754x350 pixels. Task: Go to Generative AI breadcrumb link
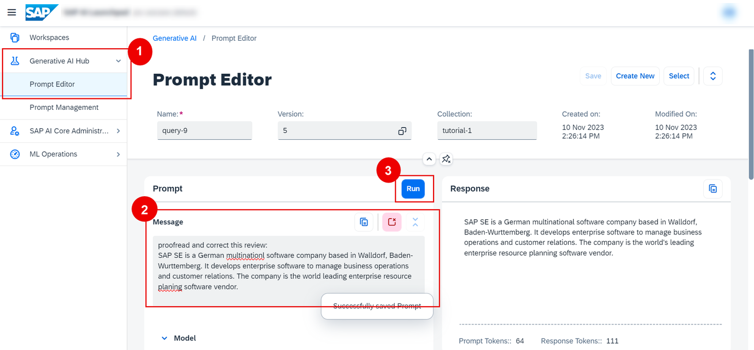pos(175,38)
